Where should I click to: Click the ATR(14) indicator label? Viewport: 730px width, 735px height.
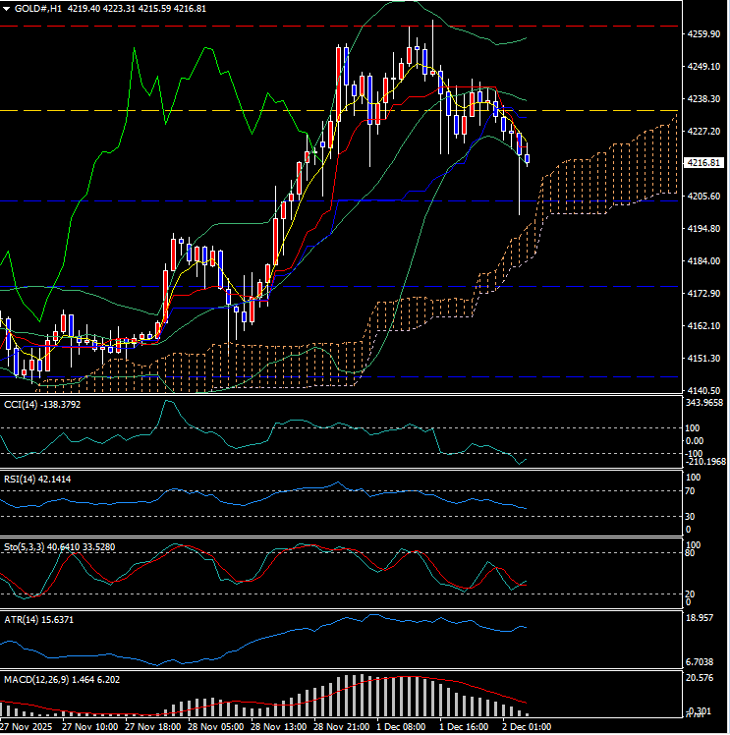click(20, 620)
